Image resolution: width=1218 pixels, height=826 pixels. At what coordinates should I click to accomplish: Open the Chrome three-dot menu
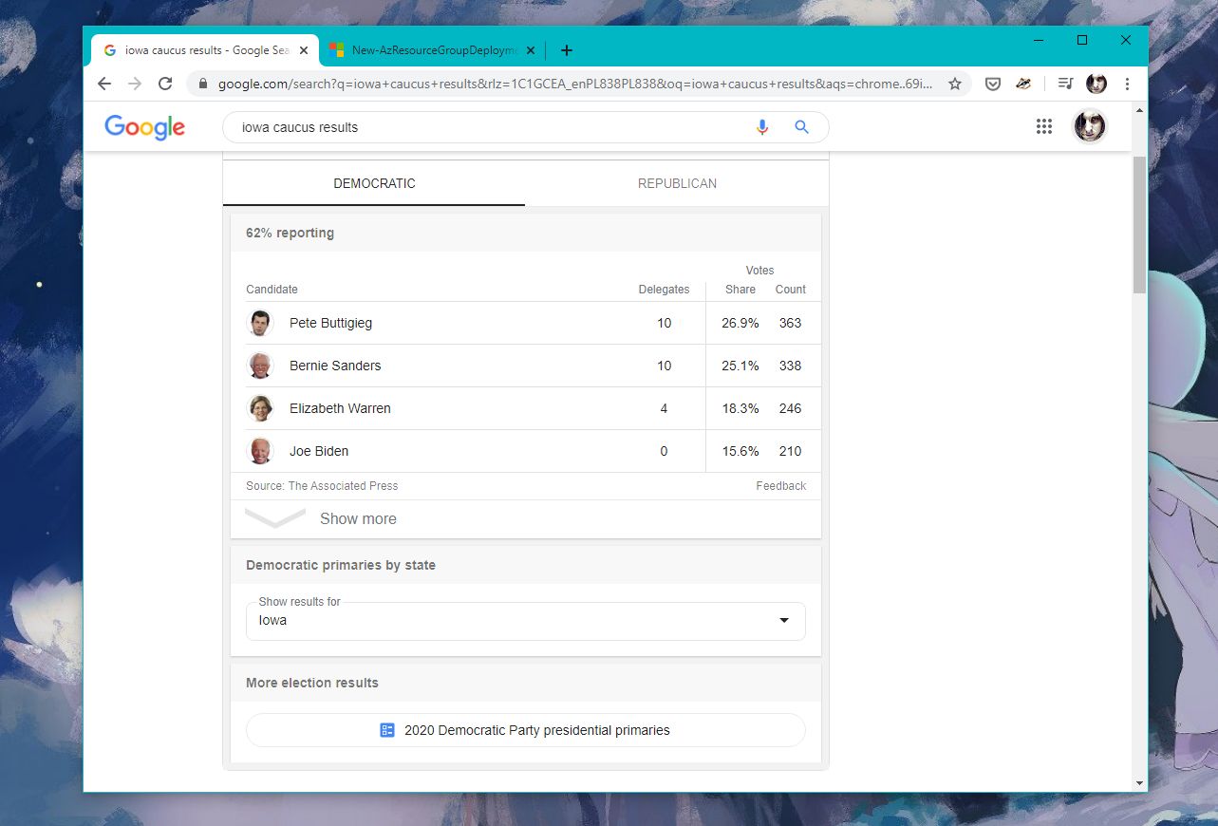(1127, 84)
